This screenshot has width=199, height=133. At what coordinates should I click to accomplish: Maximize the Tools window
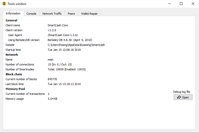click(x=181, y=4)
